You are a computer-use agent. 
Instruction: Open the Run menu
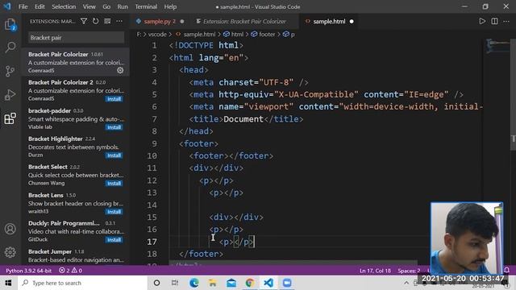(x=123, y=6)
